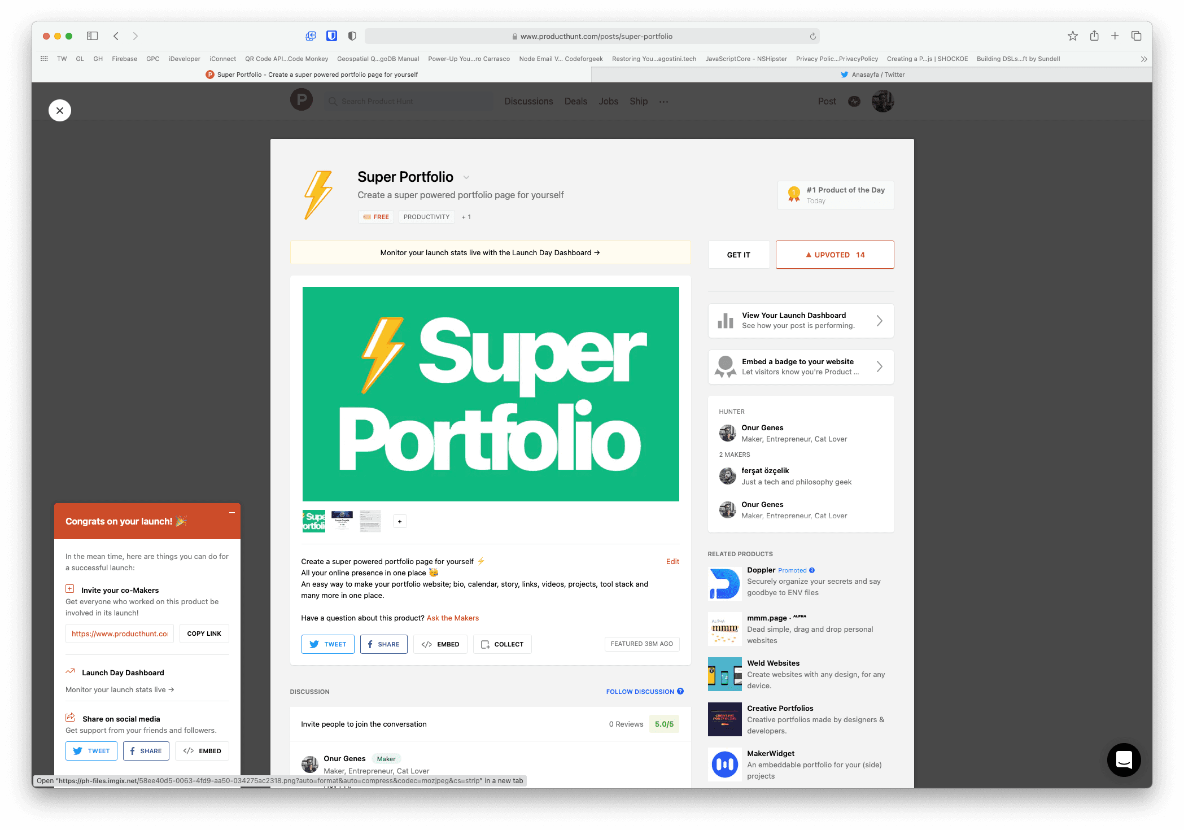
Task: Add media with the plus button
Action: pyautogui.click(x=400, y=522)
